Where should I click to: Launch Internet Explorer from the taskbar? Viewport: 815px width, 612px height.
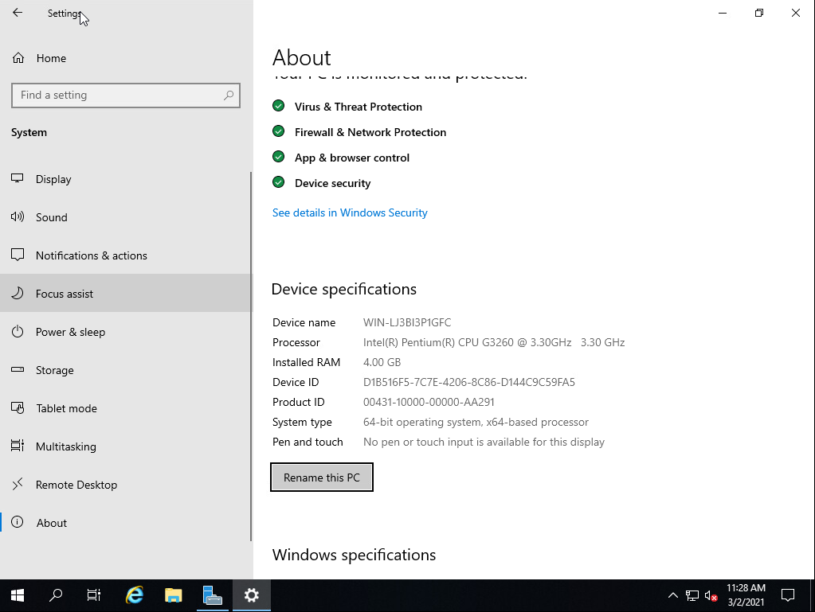[135, 595]
